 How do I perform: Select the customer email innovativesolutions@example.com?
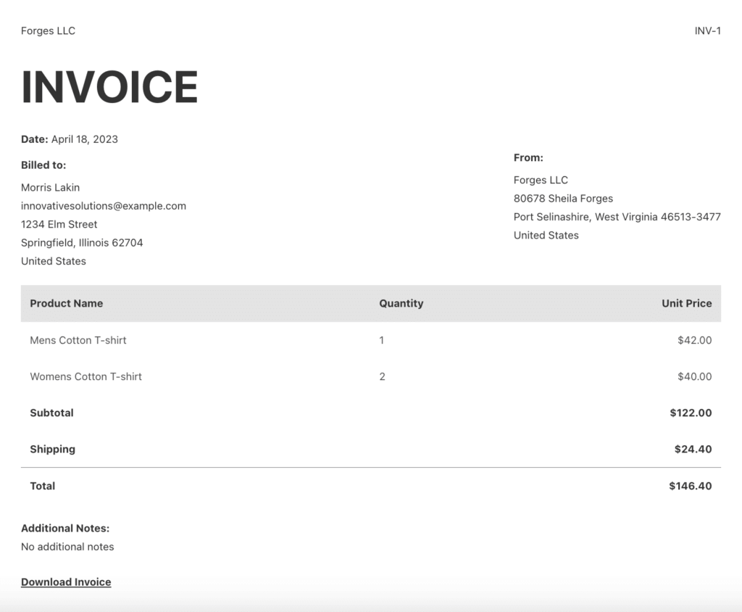(x=104, y=206)
